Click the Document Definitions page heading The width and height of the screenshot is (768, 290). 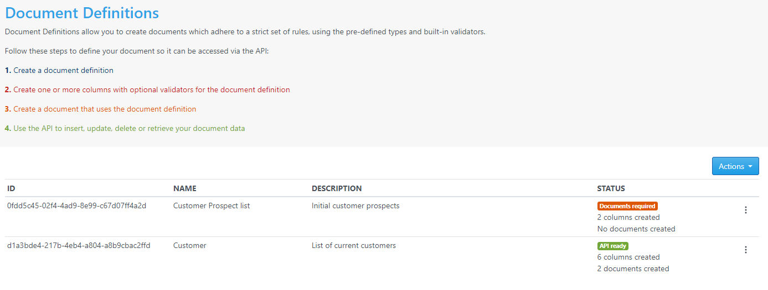pos(82,13)
